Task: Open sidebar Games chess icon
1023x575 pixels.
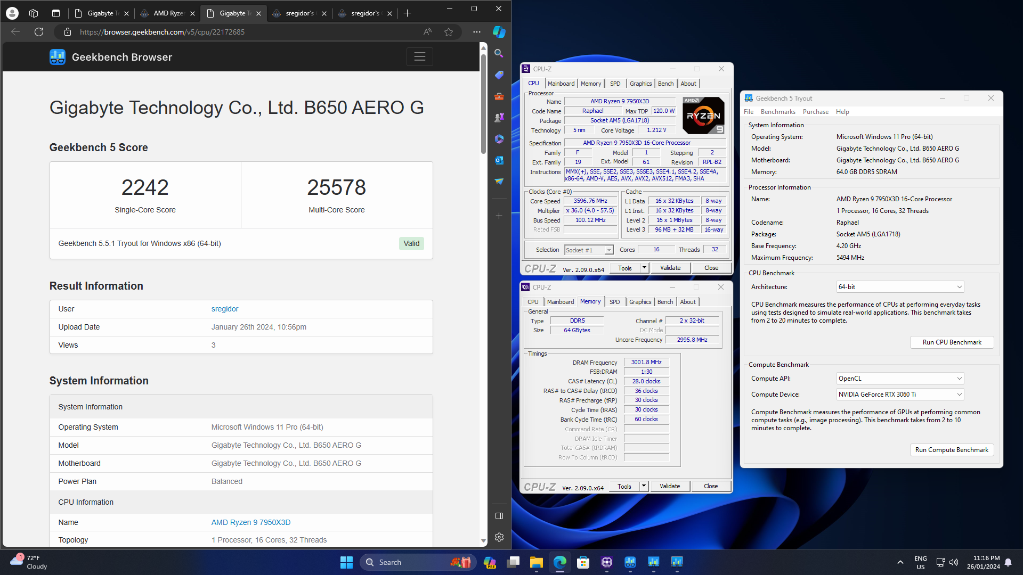Action: (499, 118)
